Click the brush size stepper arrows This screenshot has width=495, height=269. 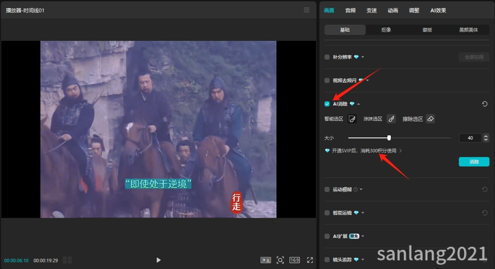coord(486,138)
